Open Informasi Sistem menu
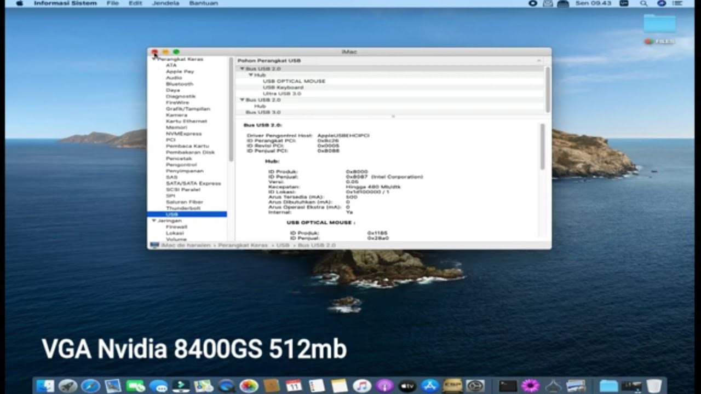This screenshot has height=394, width=701. tap(65, 3)
